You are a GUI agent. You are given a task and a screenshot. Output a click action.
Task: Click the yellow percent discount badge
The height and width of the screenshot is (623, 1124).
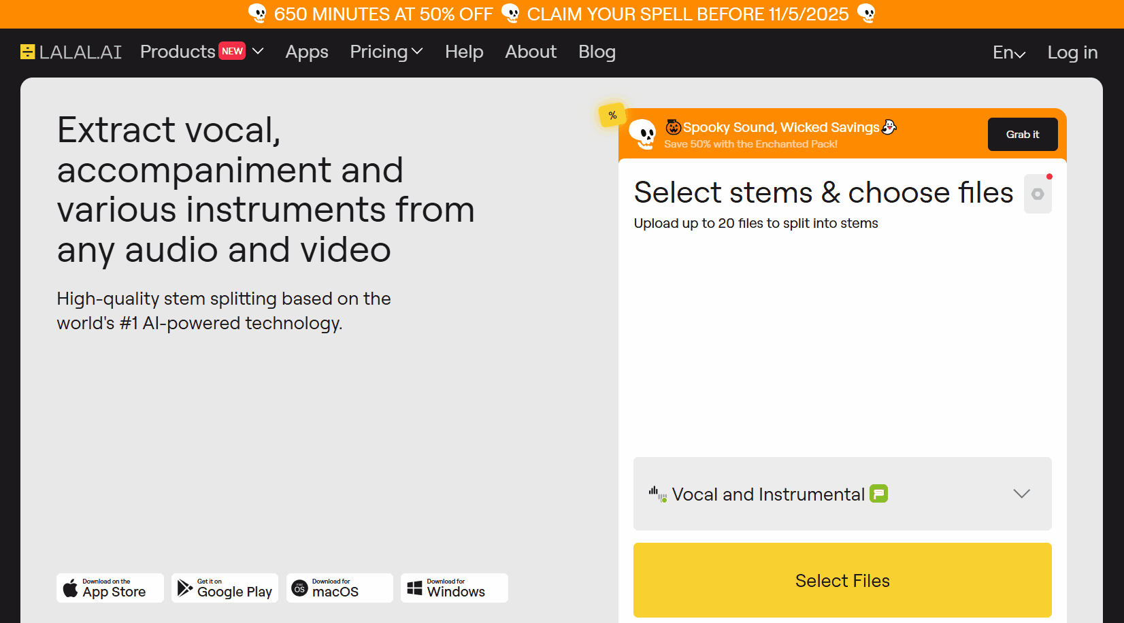[x=612, y=116]
